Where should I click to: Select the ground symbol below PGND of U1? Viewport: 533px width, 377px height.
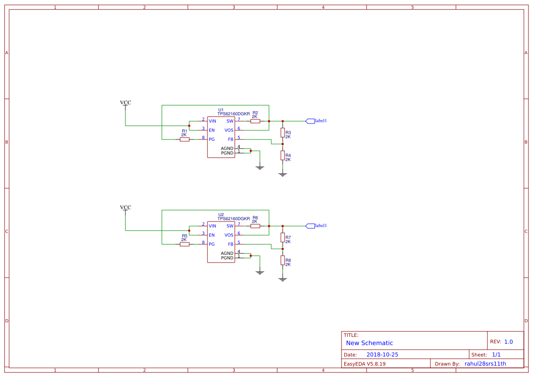[x=259, y=166]
